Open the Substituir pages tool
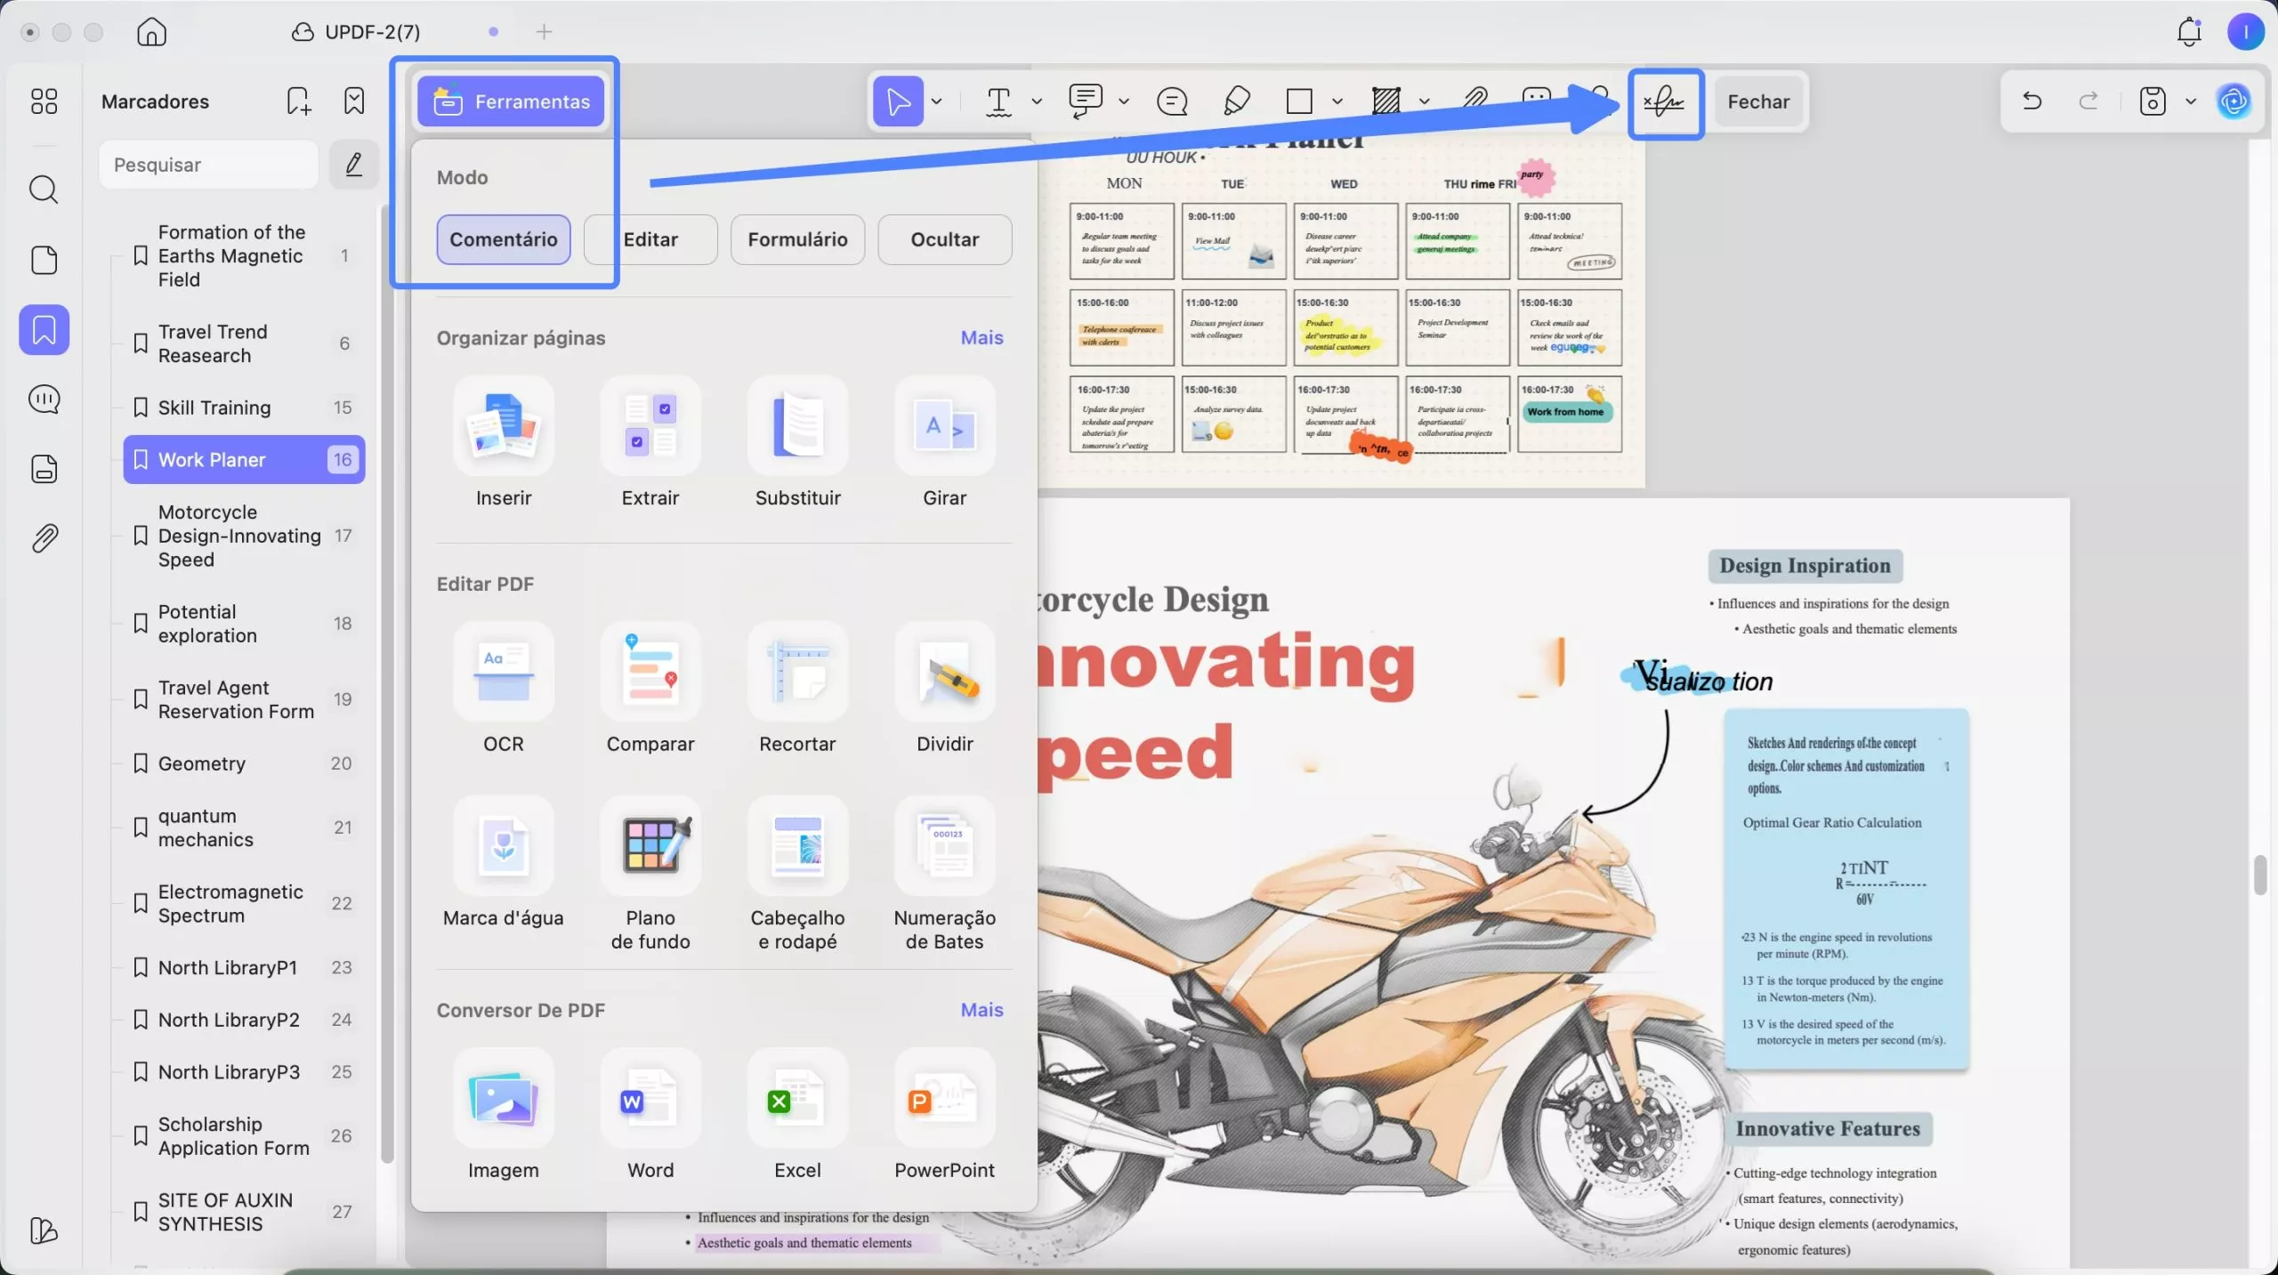Image resolution: width=2278 pixels, height=1275 pixels. [798, 443]
